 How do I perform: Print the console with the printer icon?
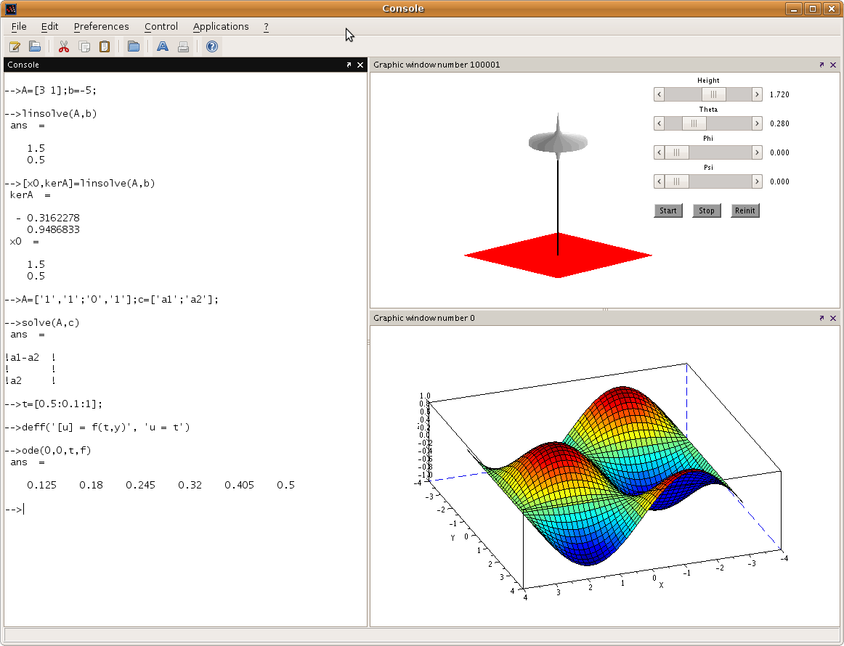point(182,46)
